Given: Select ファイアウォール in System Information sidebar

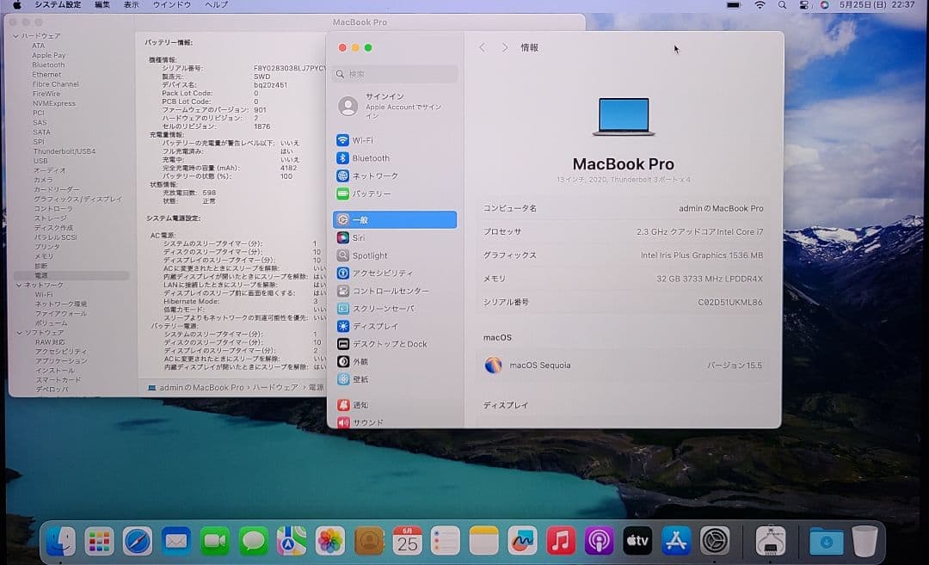Looking at the screenshot, I should pyautogui.click(x=60, y=314).
